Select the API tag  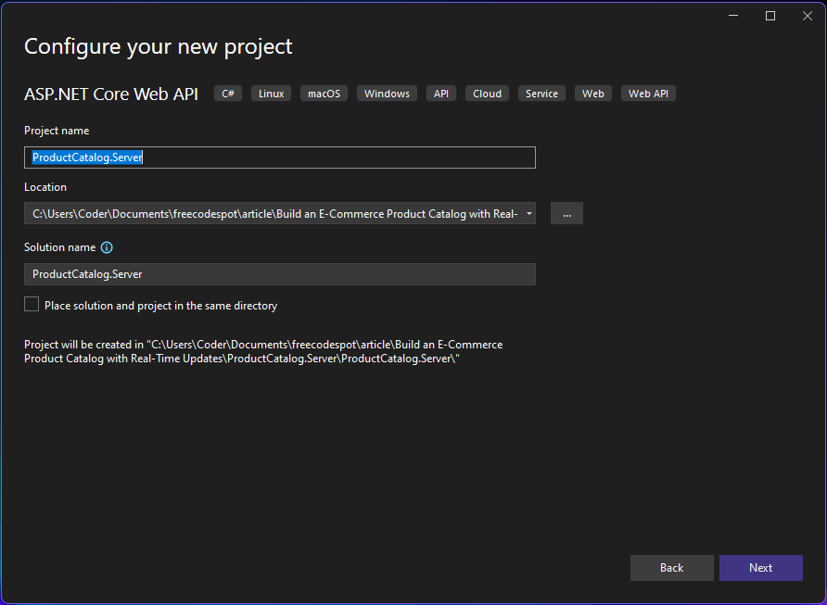click(x=441, y=94)
